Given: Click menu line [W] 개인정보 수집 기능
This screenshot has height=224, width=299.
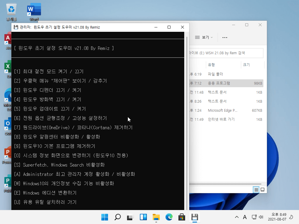Looking at the screenshot, I should [x=64, y=183].
